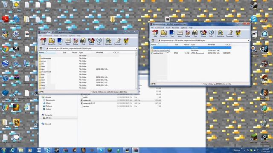Click VirusScan in the minecraft.jar WinRAR toolbar
273x153 pixels.
click(x=108, y=42)
